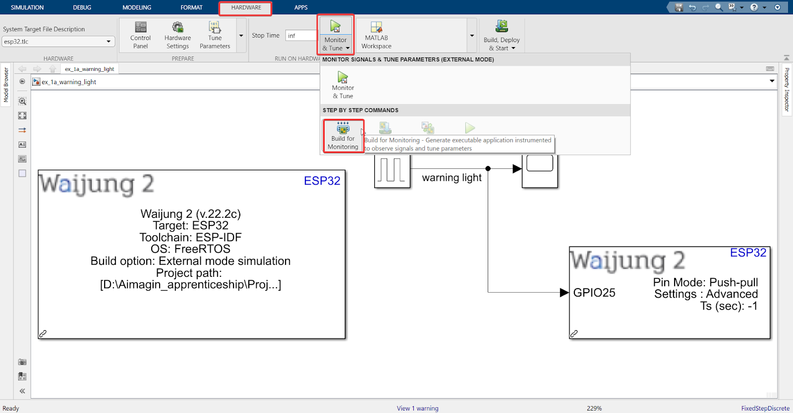793x413 pixels.
Task: Open the Property Inspector side panel
Action: (787, 90)
